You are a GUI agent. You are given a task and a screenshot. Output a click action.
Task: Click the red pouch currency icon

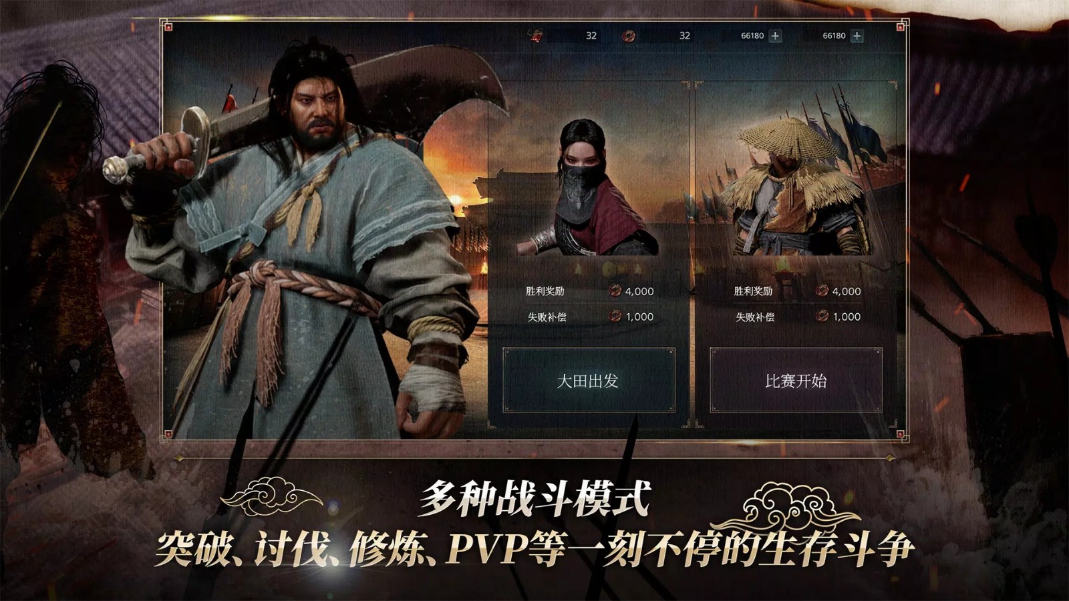pyautogui.click(x=534, y=35)
